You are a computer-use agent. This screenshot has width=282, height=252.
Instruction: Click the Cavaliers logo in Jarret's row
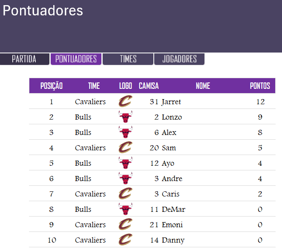[x=125, y=101]
